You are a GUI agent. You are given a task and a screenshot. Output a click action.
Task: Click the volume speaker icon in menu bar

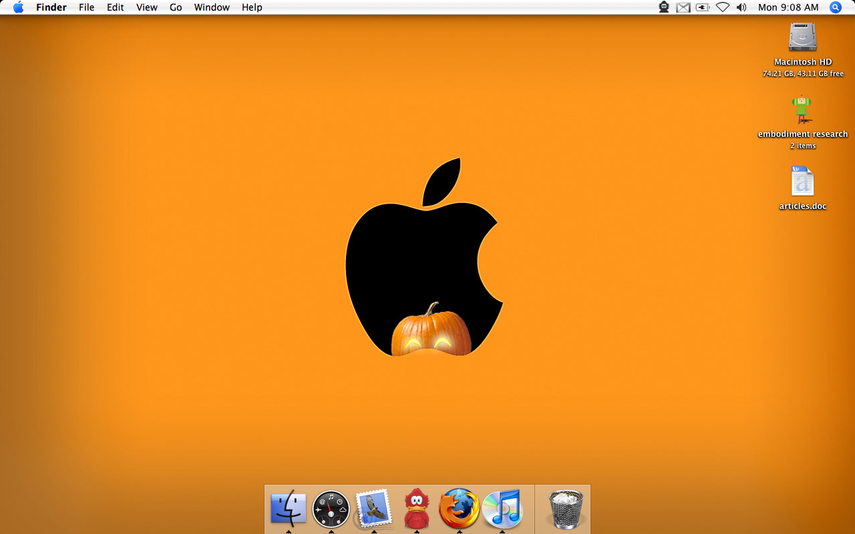[x=741, y=7]
